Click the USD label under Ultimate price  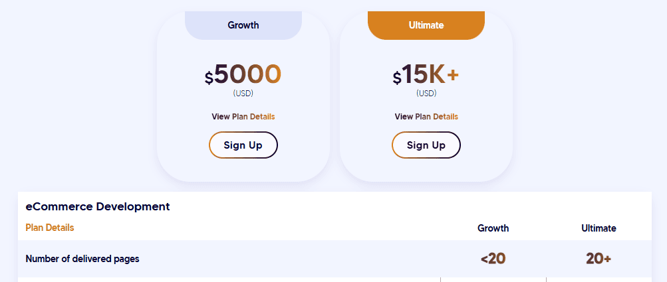pyautogui.click(x=426, y=94)
